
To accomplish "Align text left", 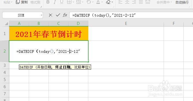I will 120,2.
